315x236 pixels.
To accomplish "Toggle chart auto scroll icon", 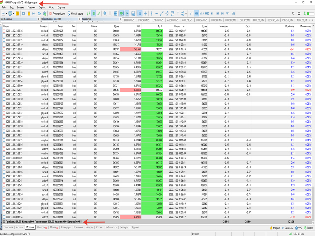I will click(x=122, y=13).
